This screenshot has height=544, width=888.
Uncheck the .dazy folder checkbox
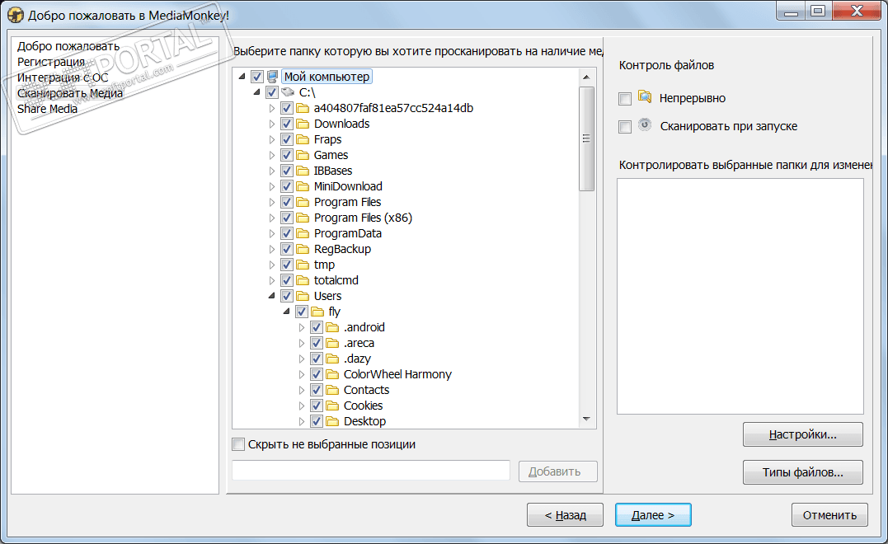(316, 359)
